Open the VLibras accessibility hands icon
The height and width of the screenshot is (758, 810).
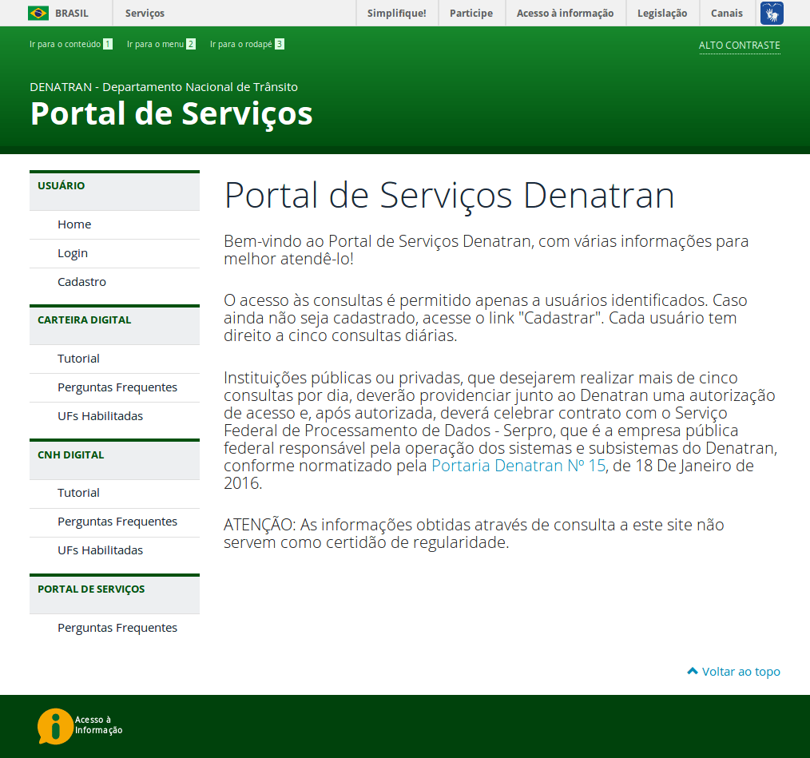pyautogui.click(x=772, y=13)
